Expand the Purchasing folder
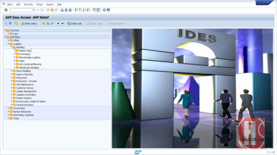The height and width of the screenshot is (155, 277). pos(14,54)
